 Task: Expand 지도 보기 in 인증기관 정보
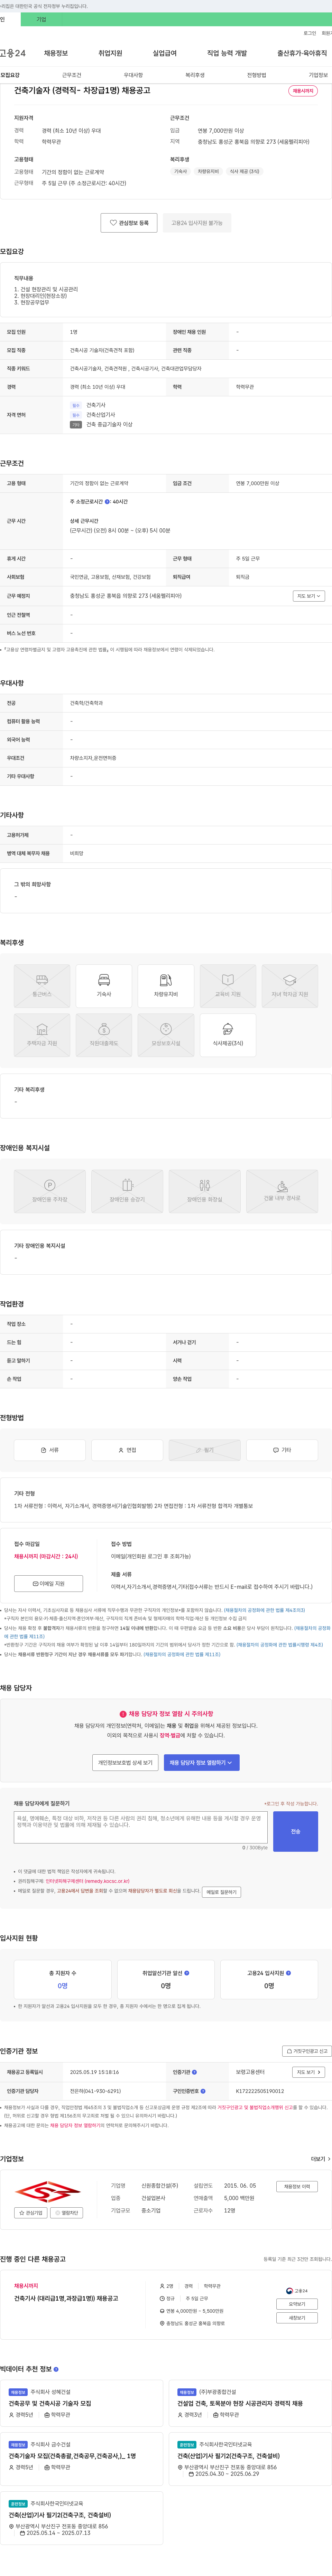309,2072
